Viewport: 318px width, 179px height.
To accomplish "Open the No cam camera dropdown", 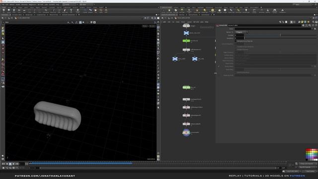I will click(x=152, y=26).
